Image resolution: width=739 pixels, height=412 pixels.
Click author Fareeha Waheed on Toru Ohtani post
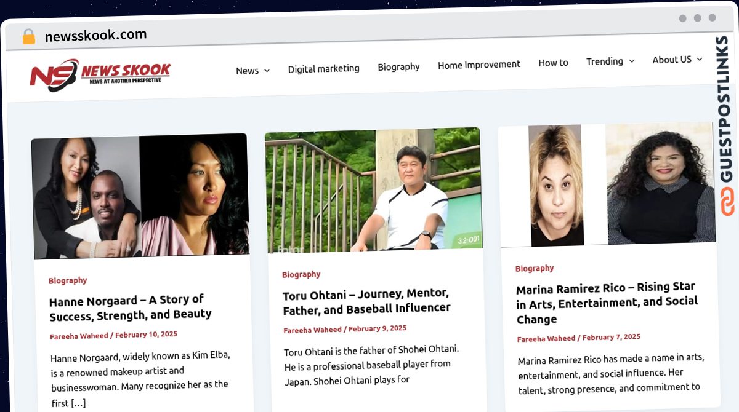pyautogui.click(x=313, y=330)
